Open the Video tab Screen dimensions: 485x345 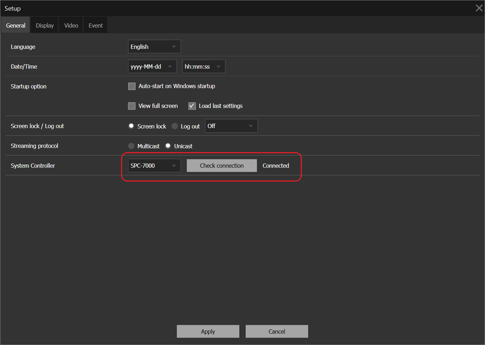click(x=71, y=25)
